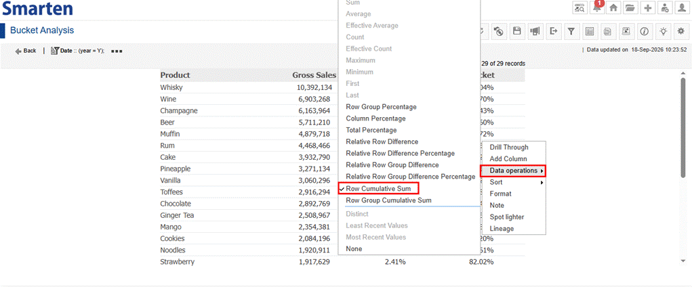Click the plus icon to create new
The image size is (692, 289).
tap(647, 8)
